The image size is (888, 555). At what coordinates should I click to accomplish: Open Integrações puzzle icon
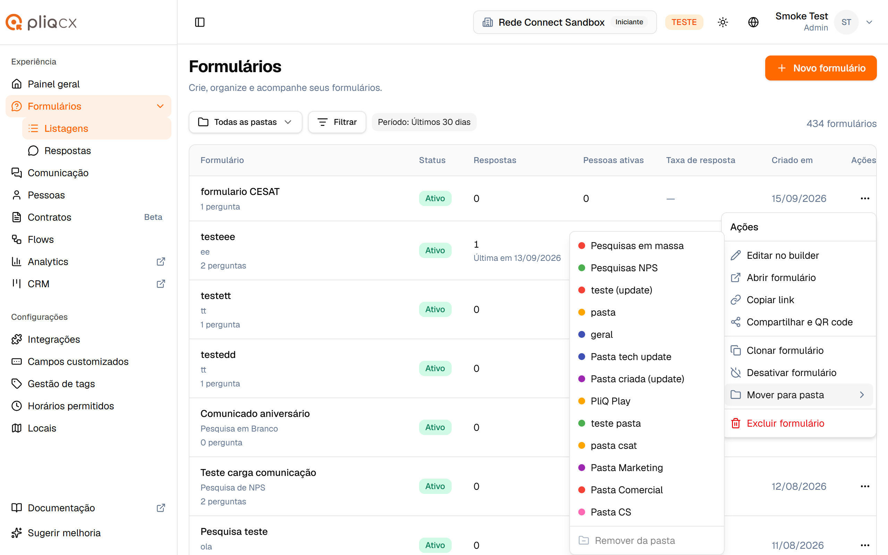(17, 339)
